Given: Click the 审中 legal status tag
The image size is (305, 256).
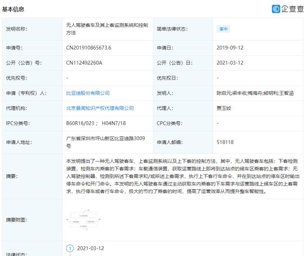Looking at the screenshot, I should click(223, 29).
